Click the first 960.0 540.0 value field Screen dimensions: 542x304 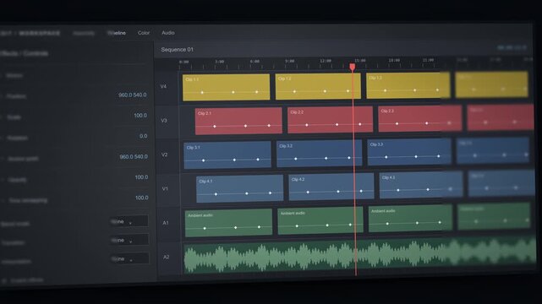[133, 95]
